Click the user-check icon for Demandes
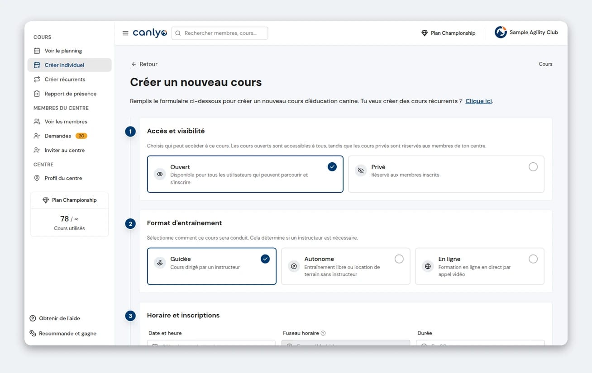592x373 pixels. point(37,136)
